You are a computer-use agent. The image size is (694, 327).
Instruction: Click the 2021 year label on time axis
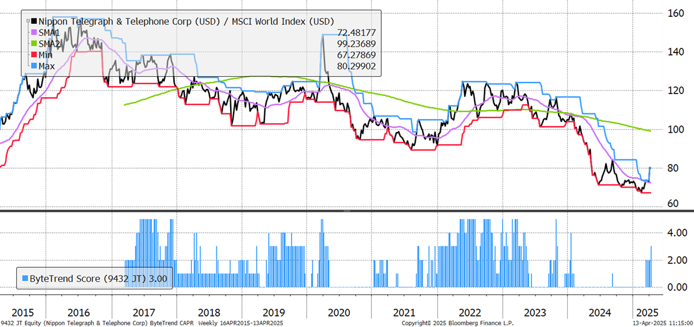pyautogui.click(x=404, y=312)
